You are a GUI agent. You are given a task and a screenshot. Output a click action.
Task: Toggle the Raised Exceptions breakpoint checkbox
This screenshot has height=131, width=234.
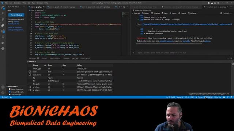point(10,89)
